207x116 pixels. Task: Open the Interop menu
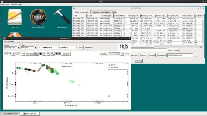pos(13,5)
